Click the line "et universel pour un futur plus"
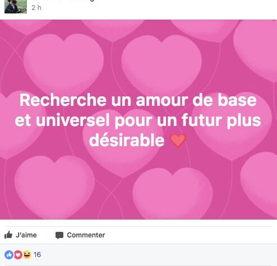The height and width of the screenshot is (266, 277). [x=138, y=120]
